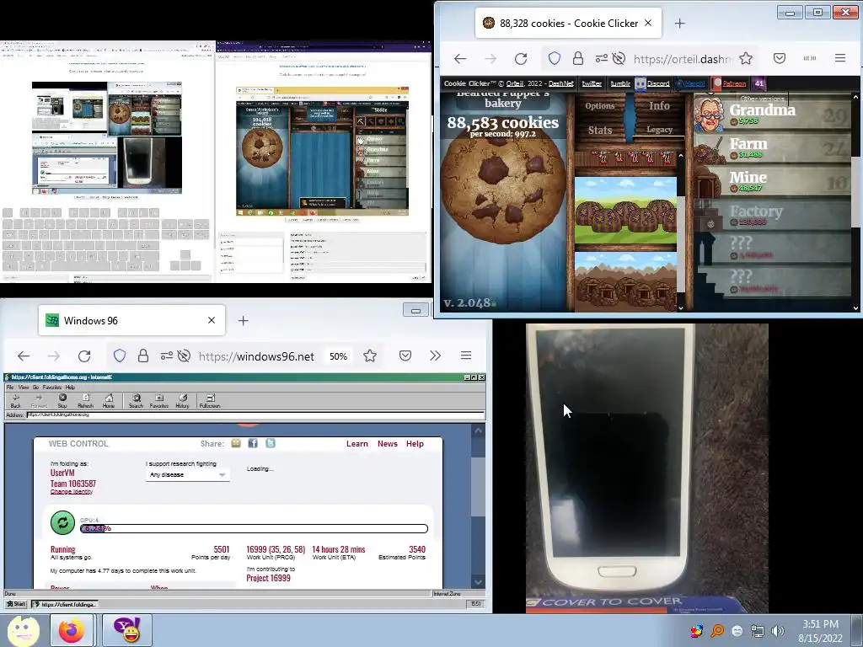The height and width of the screenshot is (647, 863).
Task: Go back in the Windows 96 browser window
Action: point(24,356)
